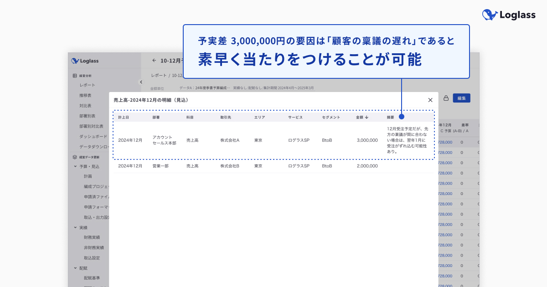The width and height of the screenshot is (547, 287).
Task: Select 配賦基準 under 配賦
Action: click(x=92, y=278)
